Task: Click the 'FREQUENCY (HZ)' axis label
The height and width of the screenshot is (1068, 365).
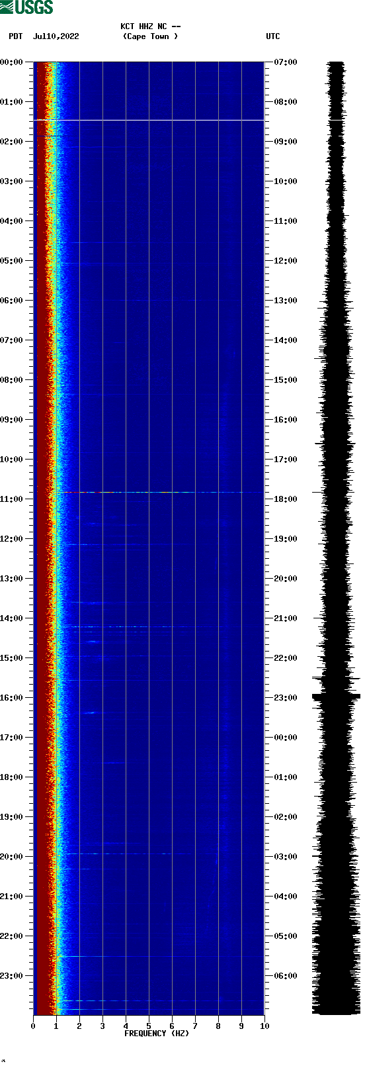Action: (157, 1034)
